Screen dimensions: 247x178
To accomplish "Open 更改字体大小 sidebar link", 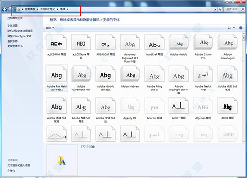I will 15,46.
